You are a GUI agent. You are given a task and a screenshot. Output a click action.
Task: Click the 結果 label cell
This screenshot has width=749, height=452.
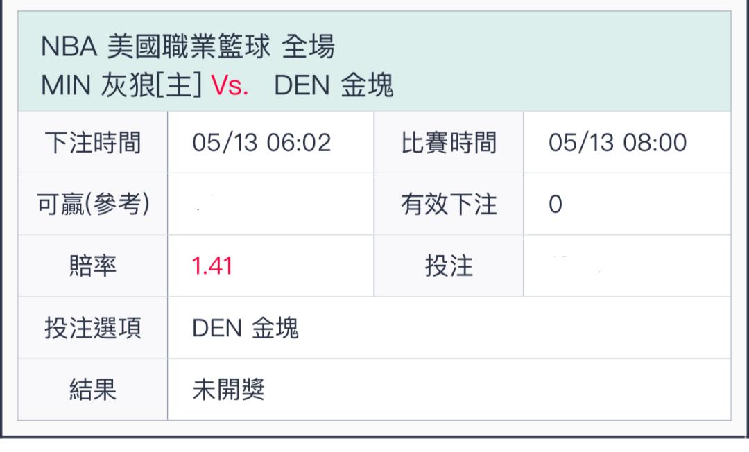(93, 389)
